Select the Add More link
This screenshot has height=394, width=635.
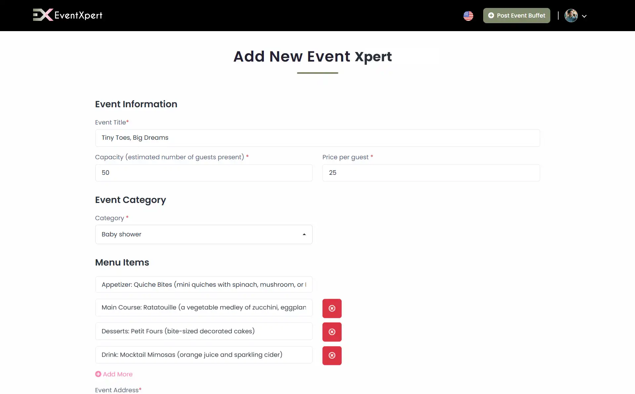pyautogui.click(x=117, y=374)
